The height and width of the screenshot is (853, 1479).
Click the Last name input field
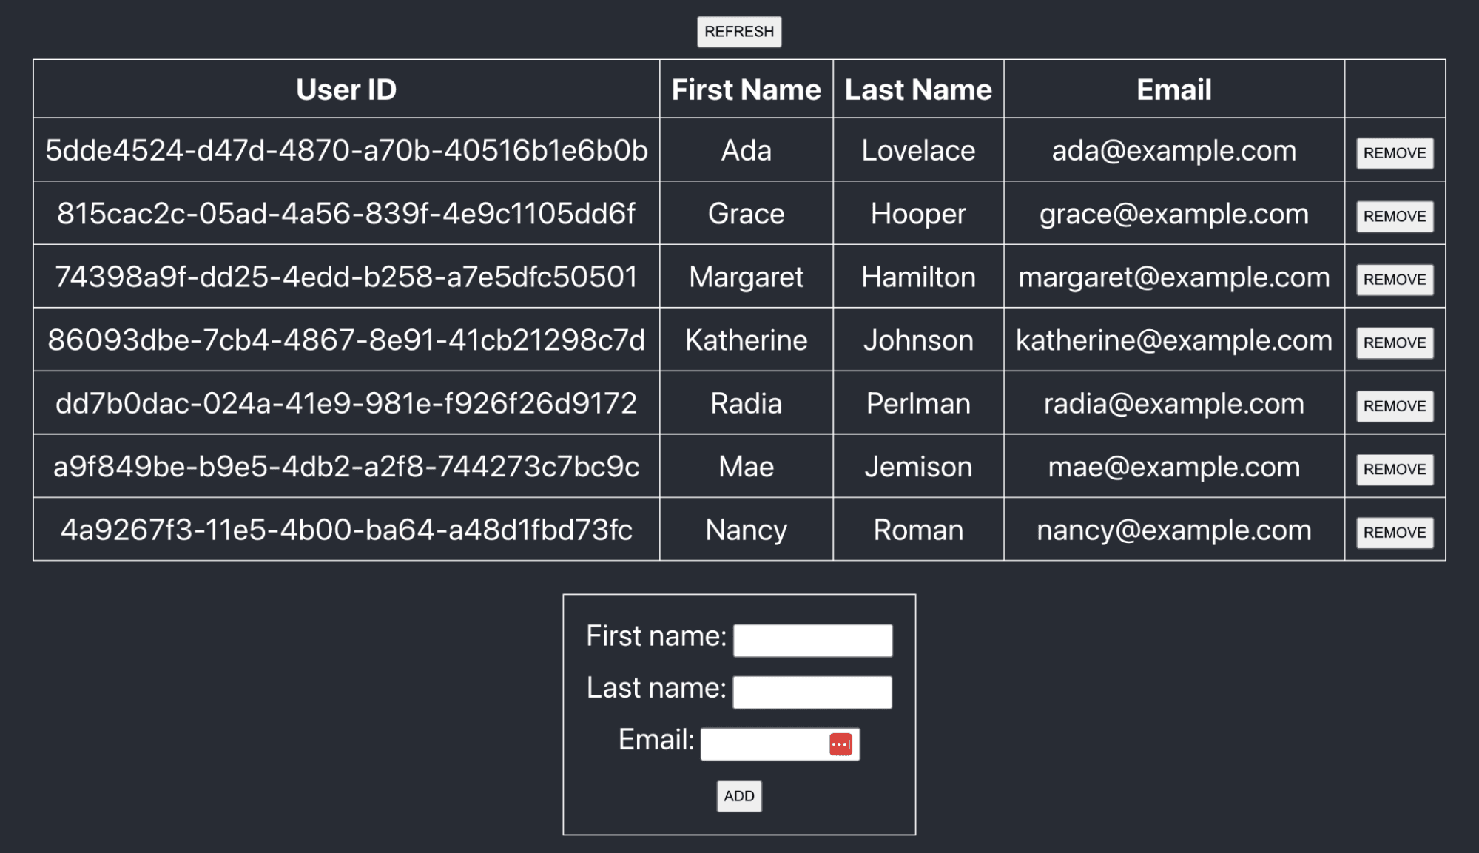click(x=812, y=691)
